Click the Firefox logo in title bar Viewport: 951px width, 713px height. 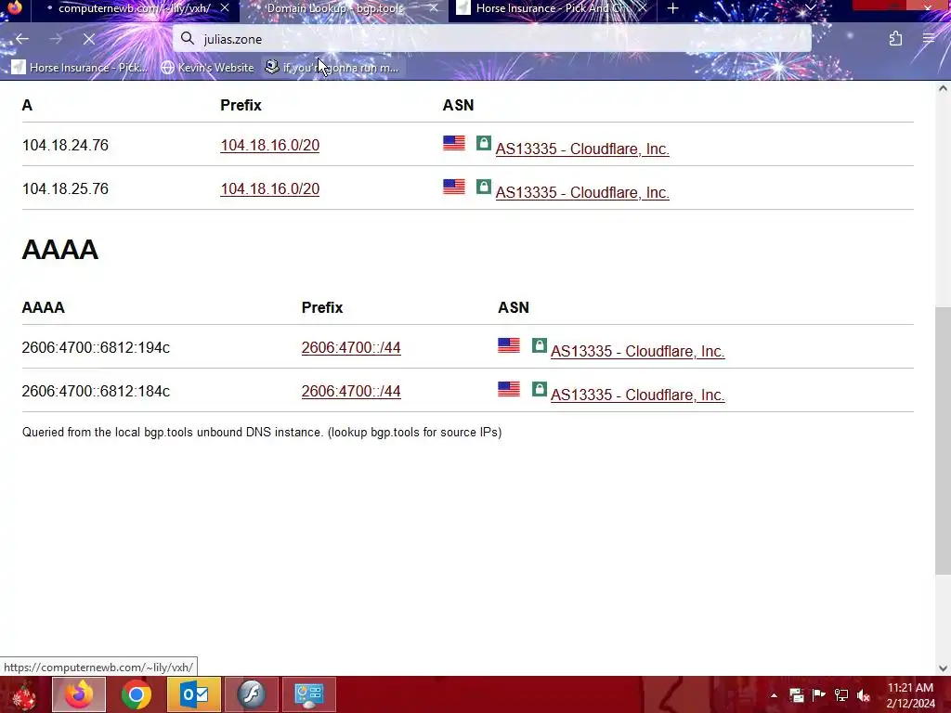tap(15, 7)
